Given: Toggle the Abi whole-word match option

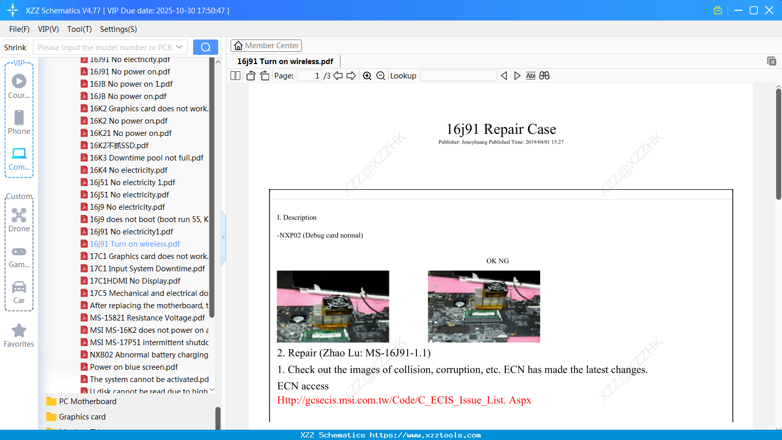Looking at the screenshot, I should [x=531, y=76].
